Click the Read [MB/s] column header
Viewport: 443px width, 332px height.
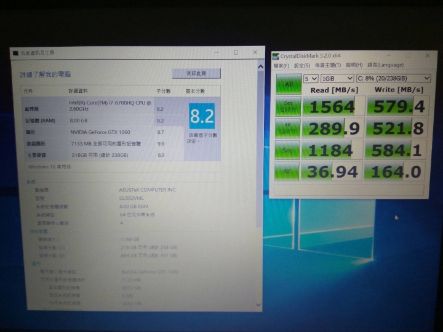point(334,90)
